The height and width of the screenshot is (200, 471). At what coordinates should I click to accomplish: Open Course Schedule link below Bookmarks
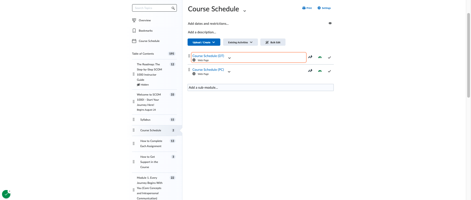pyautogui.click(x=149, y=41)
